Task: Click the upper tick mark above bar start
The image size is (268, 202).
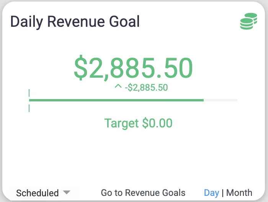Action: 29,93
